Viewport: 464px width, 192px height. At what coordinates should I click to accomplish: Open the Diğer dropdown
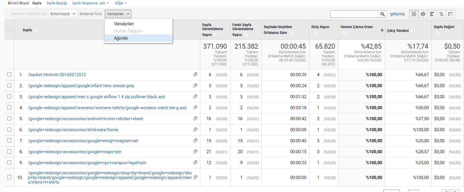[121, 3]
